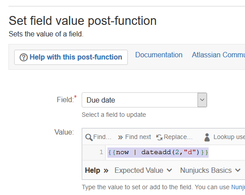Follow the Nunjucks link in description text
Viewport: 245px width, 195px height.
[238, 187]
